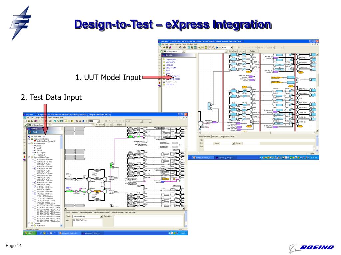This screenshot has height=255, width=341.
Task: Click green checkmark icon in lower window error bar
Action: click(x=26, y=125)
